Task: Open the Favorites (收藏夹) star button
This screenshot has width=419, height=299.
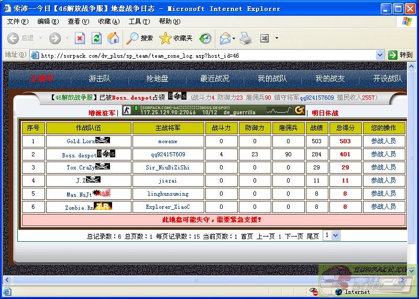Action: click(176, 38)
